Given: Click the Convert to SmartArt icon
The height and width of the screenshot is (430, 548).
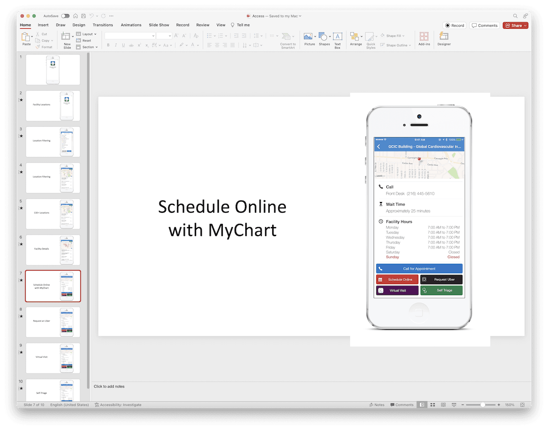Looking at the screenshot, I should tap(287, 36).
